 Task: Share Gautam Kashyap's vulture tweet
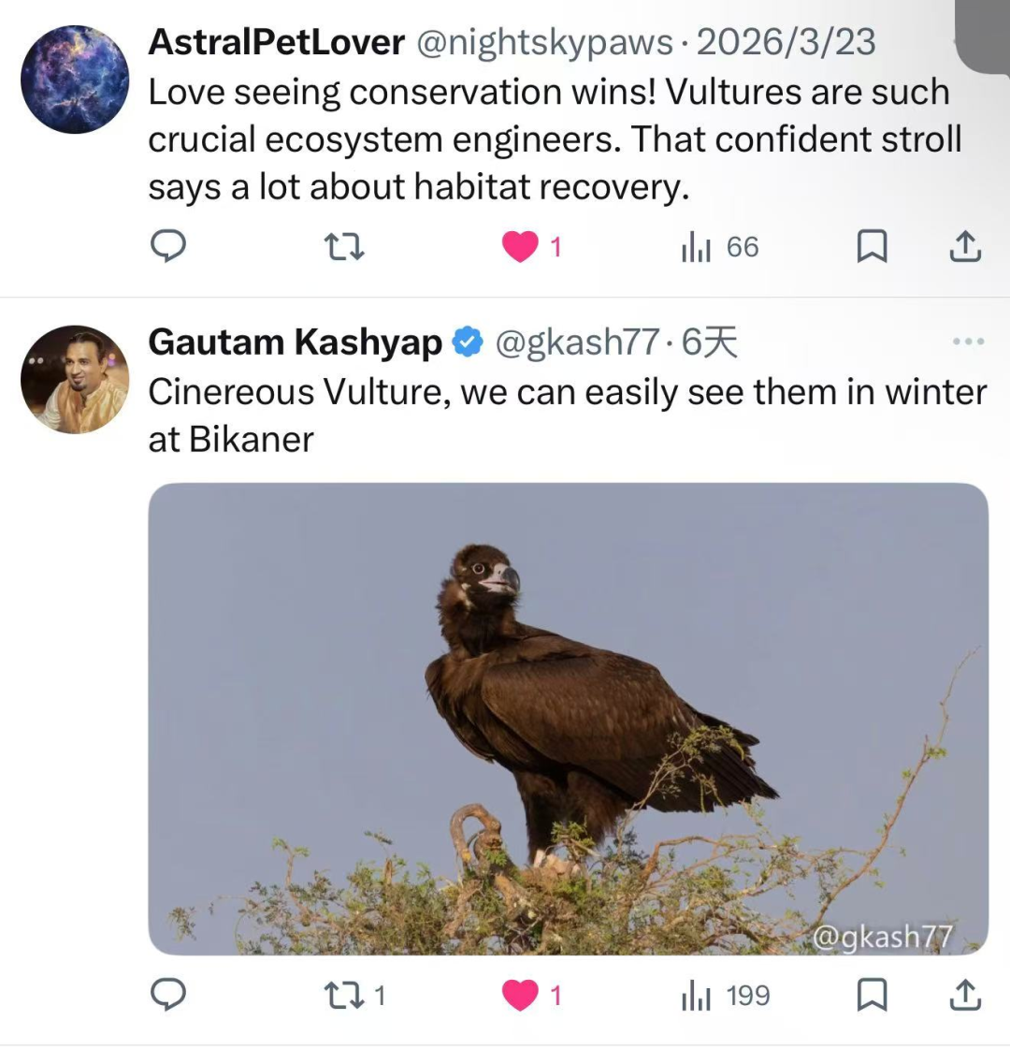pos(965,995)
